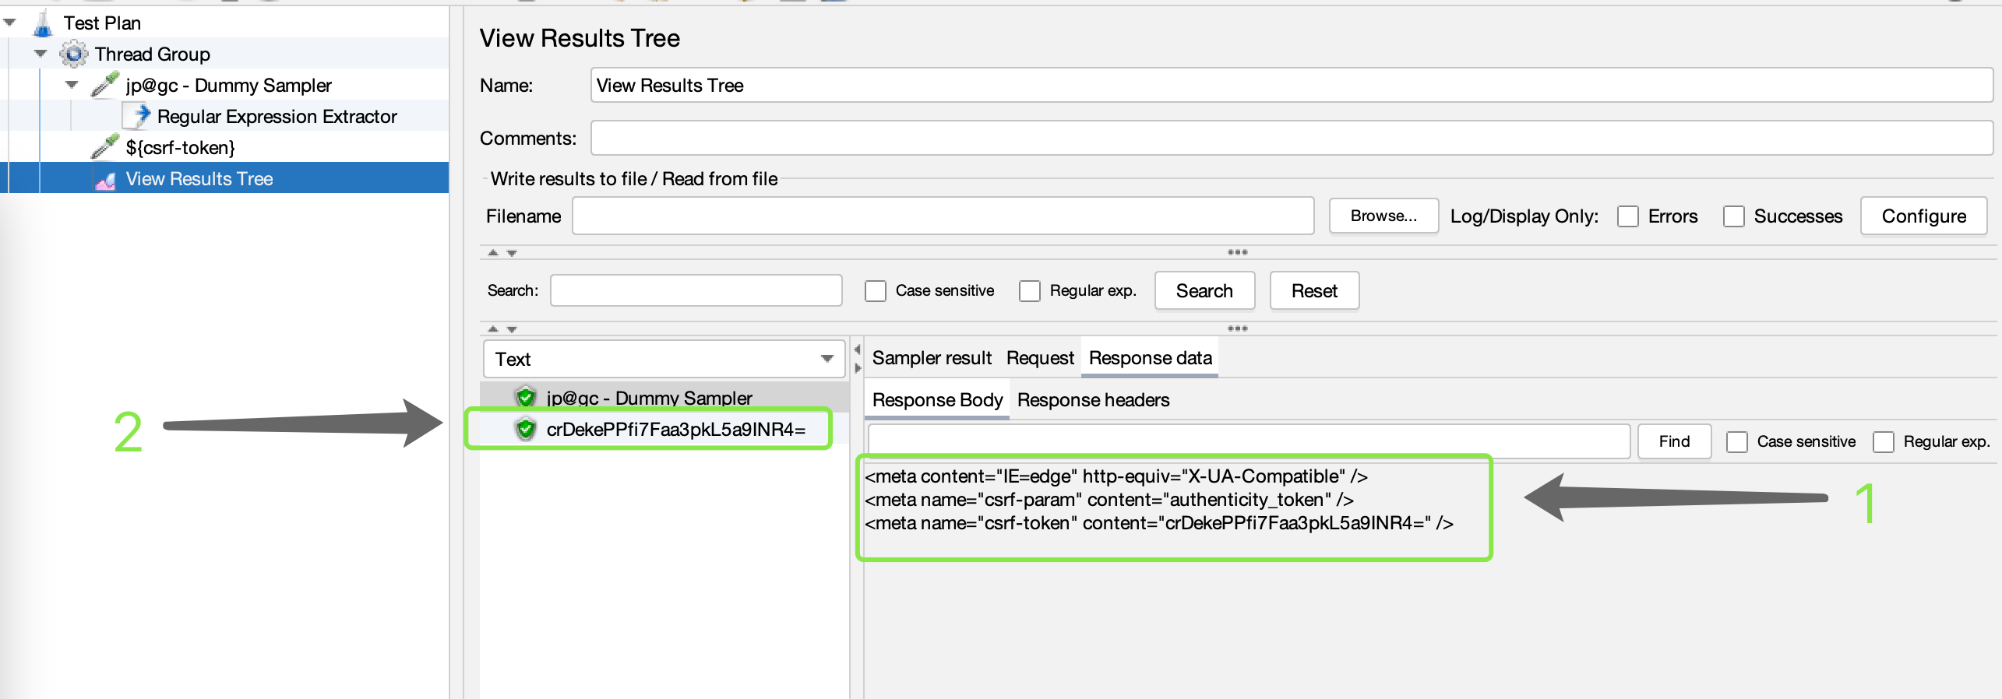The image size is (2002, 699).
Task: Collapse the jp@gc Dummy Sampler node
Action: [72, 85]
